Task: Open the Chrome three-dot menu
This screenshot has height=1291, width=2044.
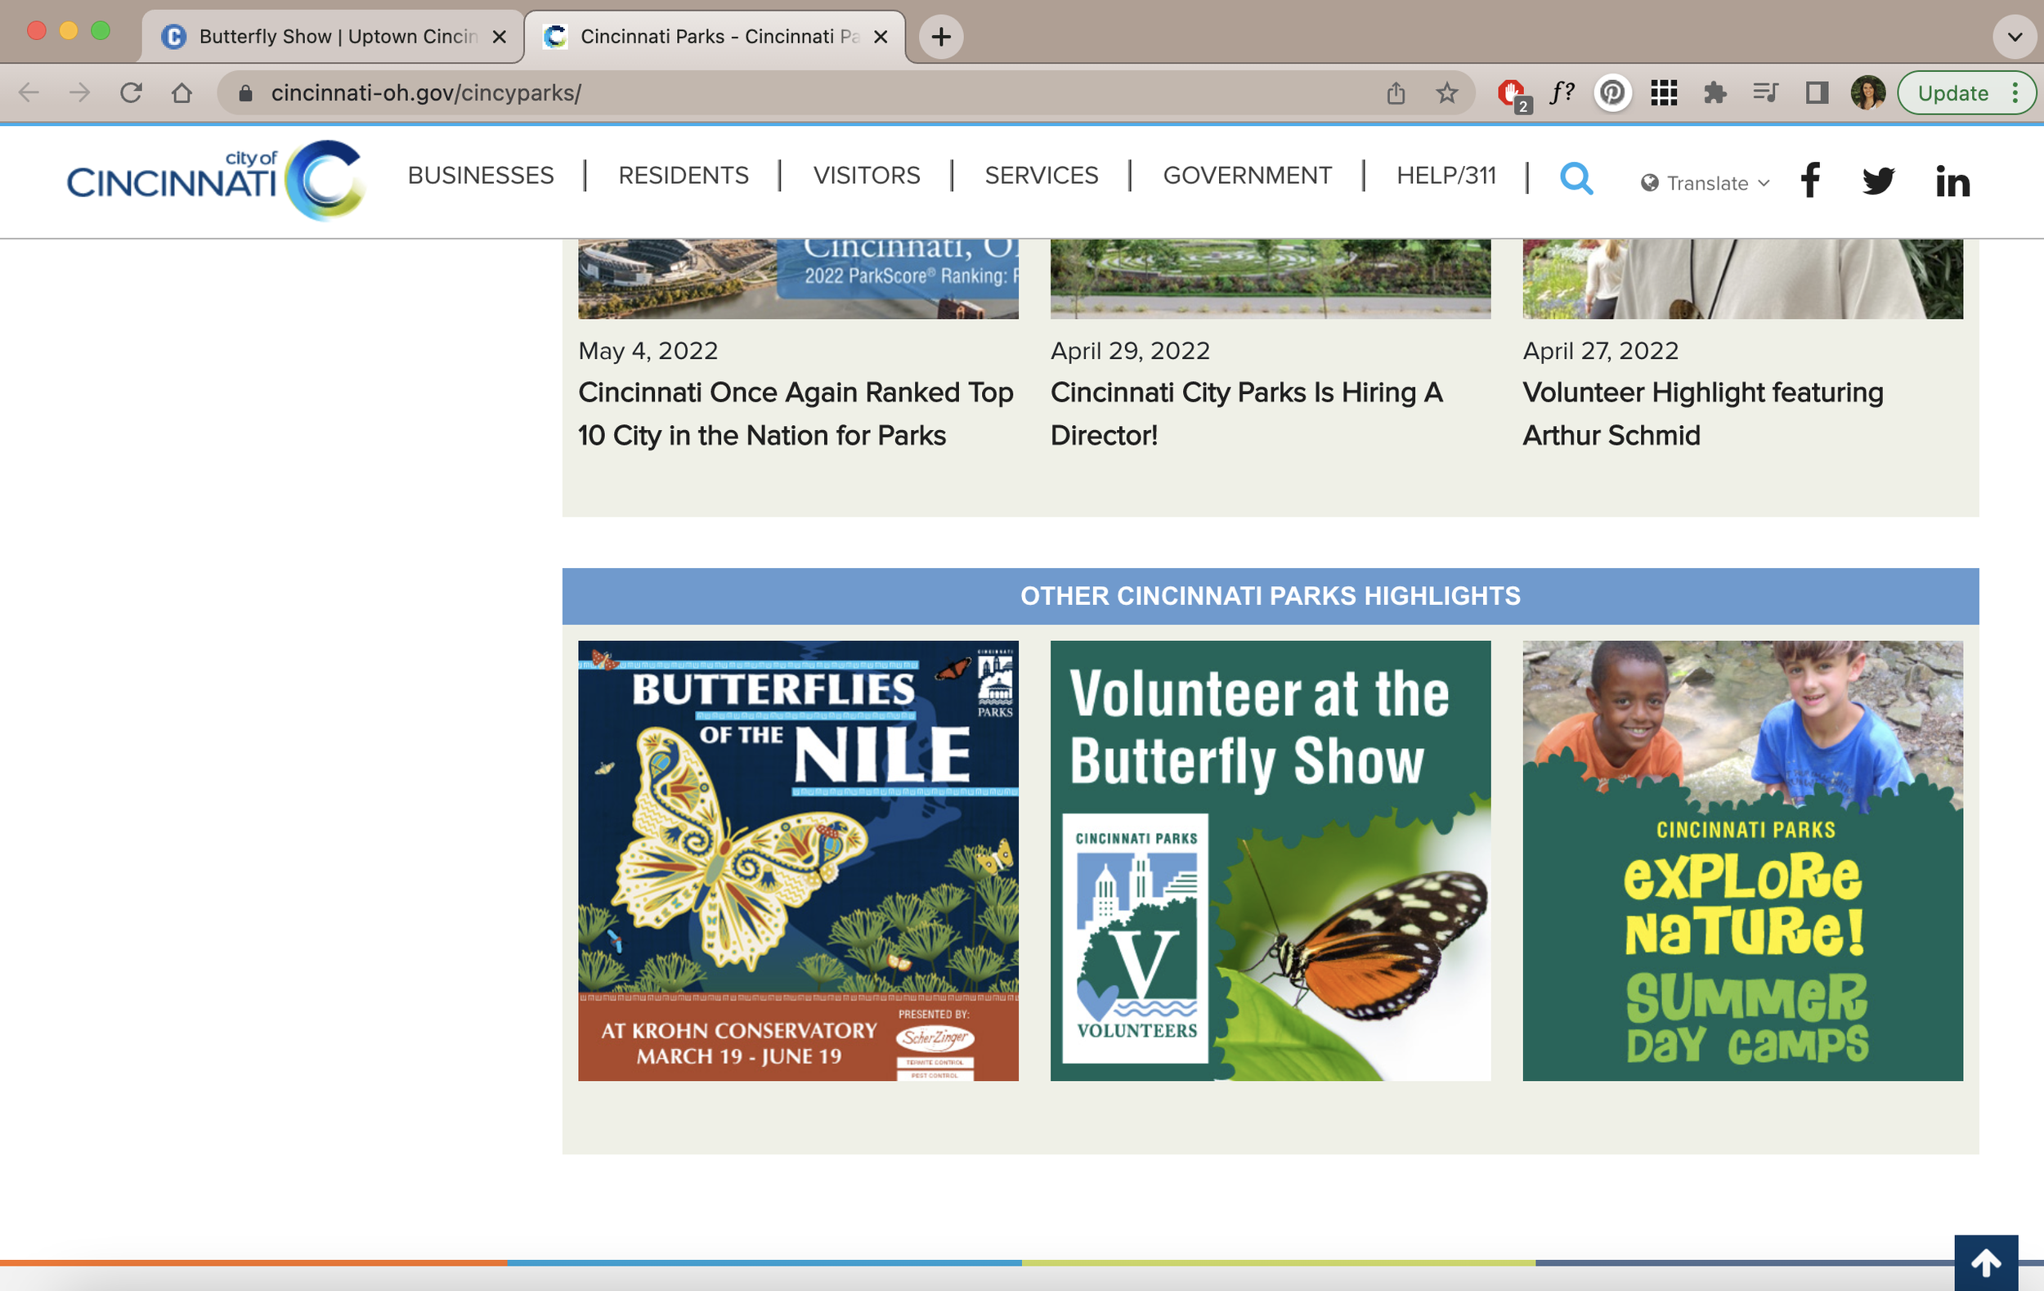Action: point(2015,92)
